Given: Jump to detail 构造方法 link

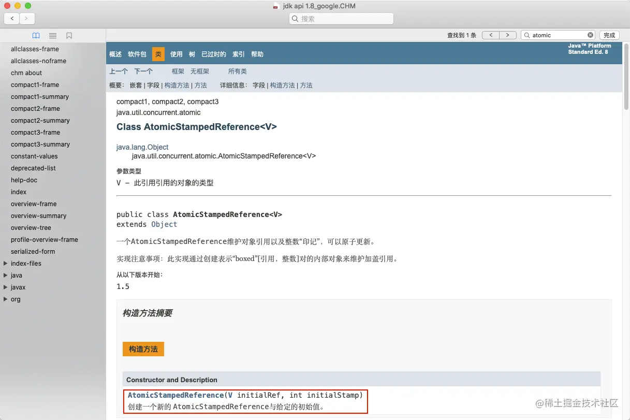Looking at the screenshot, I should pyautogui.click(x=283, y=85).
